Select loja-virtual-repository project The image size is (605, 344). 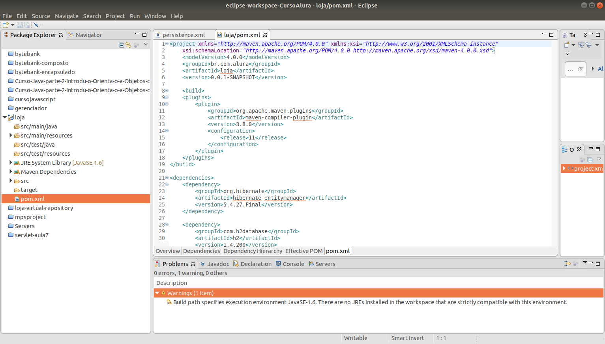41,208
